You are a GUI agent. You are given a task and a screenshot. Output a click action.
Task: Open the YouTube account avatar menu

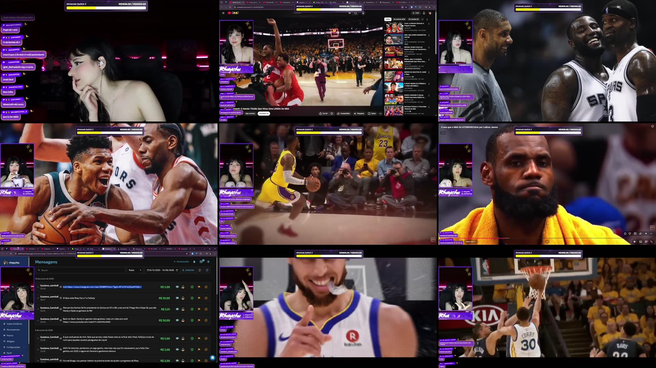(x=430, y=13)
